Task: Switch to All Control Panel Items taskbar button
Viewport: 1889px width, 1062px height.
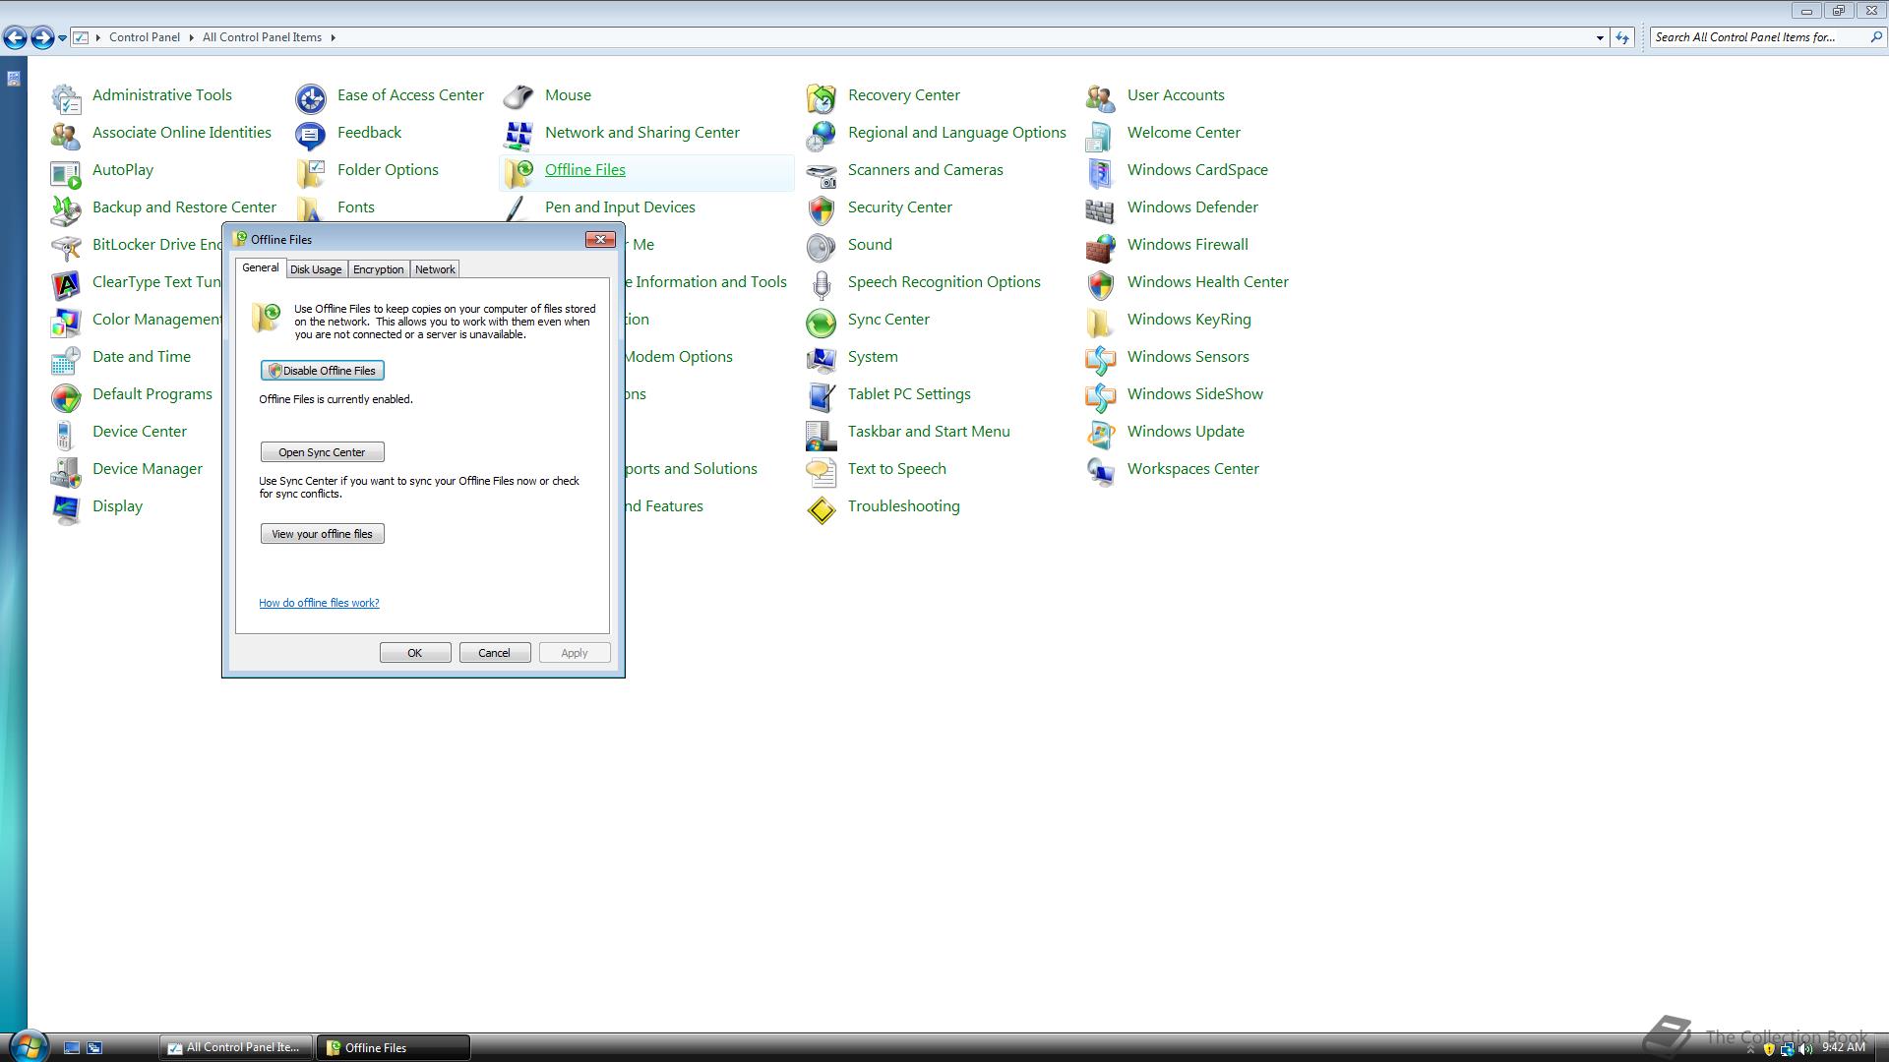Action: (x=236, y=1048)
